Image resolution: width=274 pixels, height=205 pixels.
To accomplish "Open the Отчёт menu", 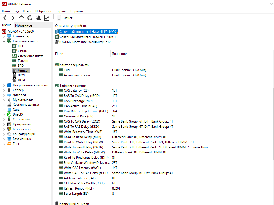I will pos(27,11).
